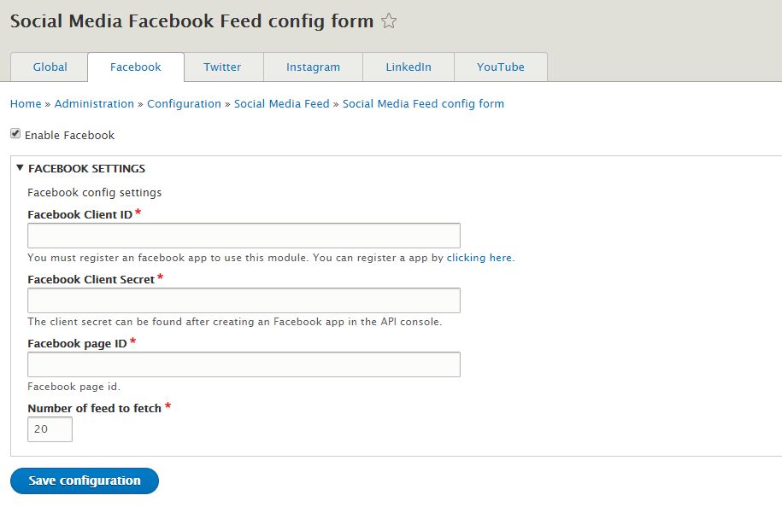This screenshot has width=782, height=507.
Task: Click the Number of feed to fetch box
Action: pyautogui.click(x=50, y=429)
